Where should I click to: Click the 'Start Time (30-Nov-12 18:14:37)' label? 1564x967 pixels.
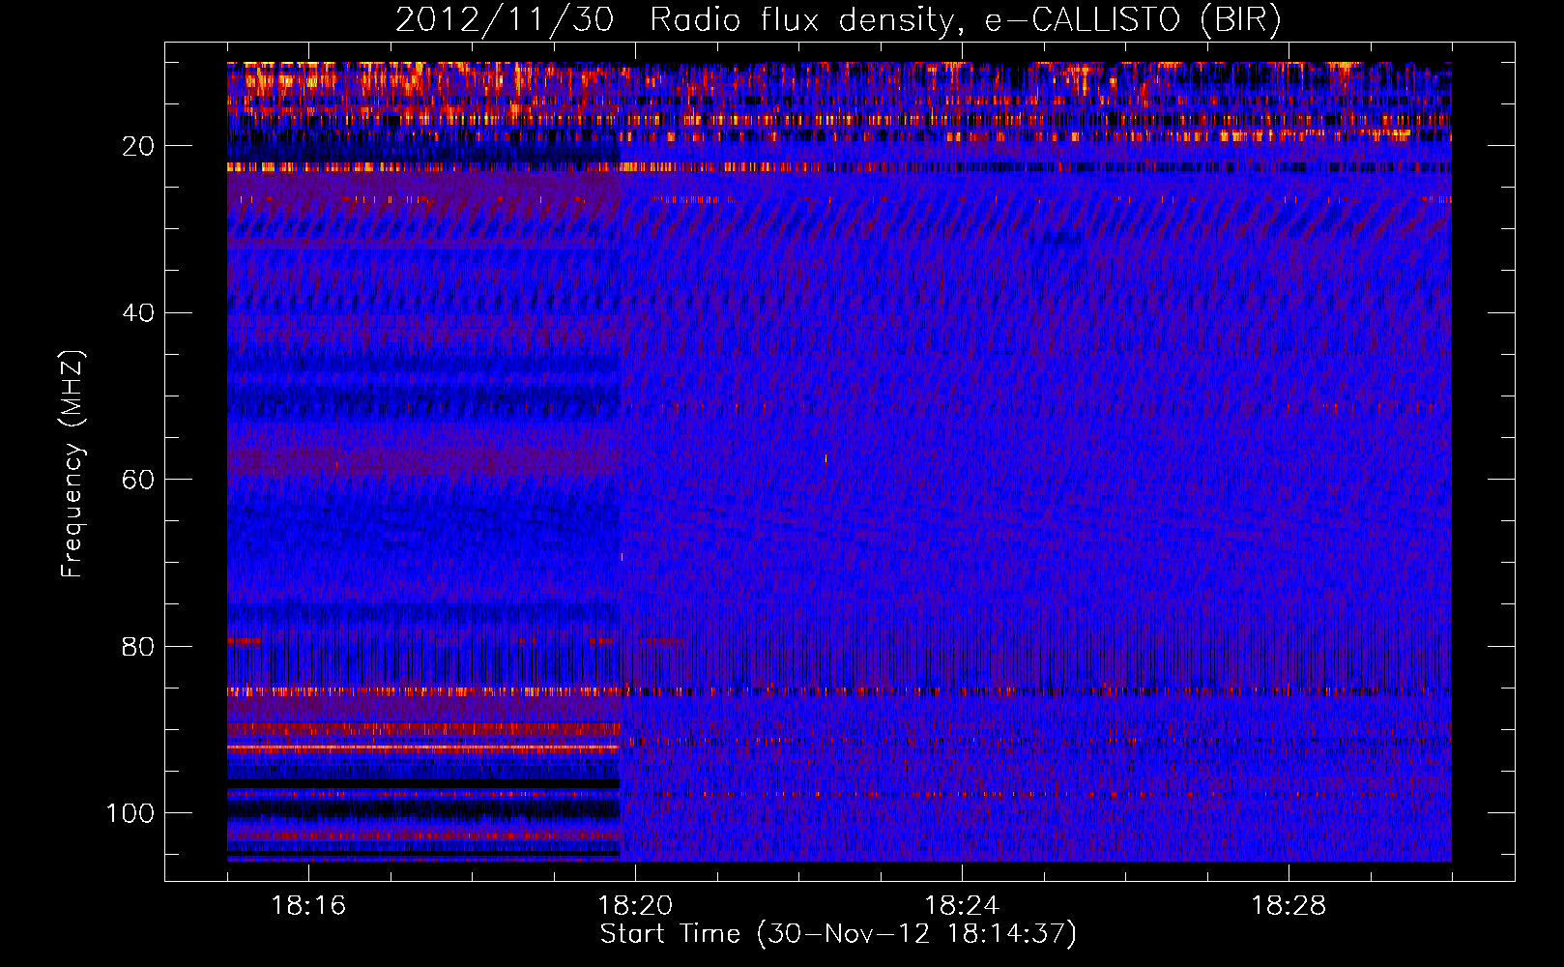838,934
